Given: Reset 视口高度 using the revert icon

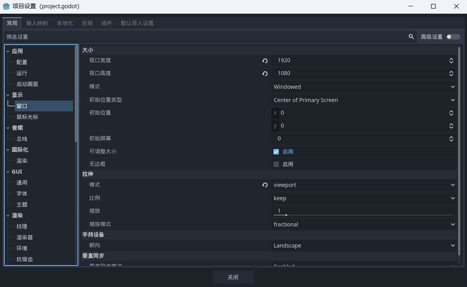Looking at the screenshot, I should point(265,74).
